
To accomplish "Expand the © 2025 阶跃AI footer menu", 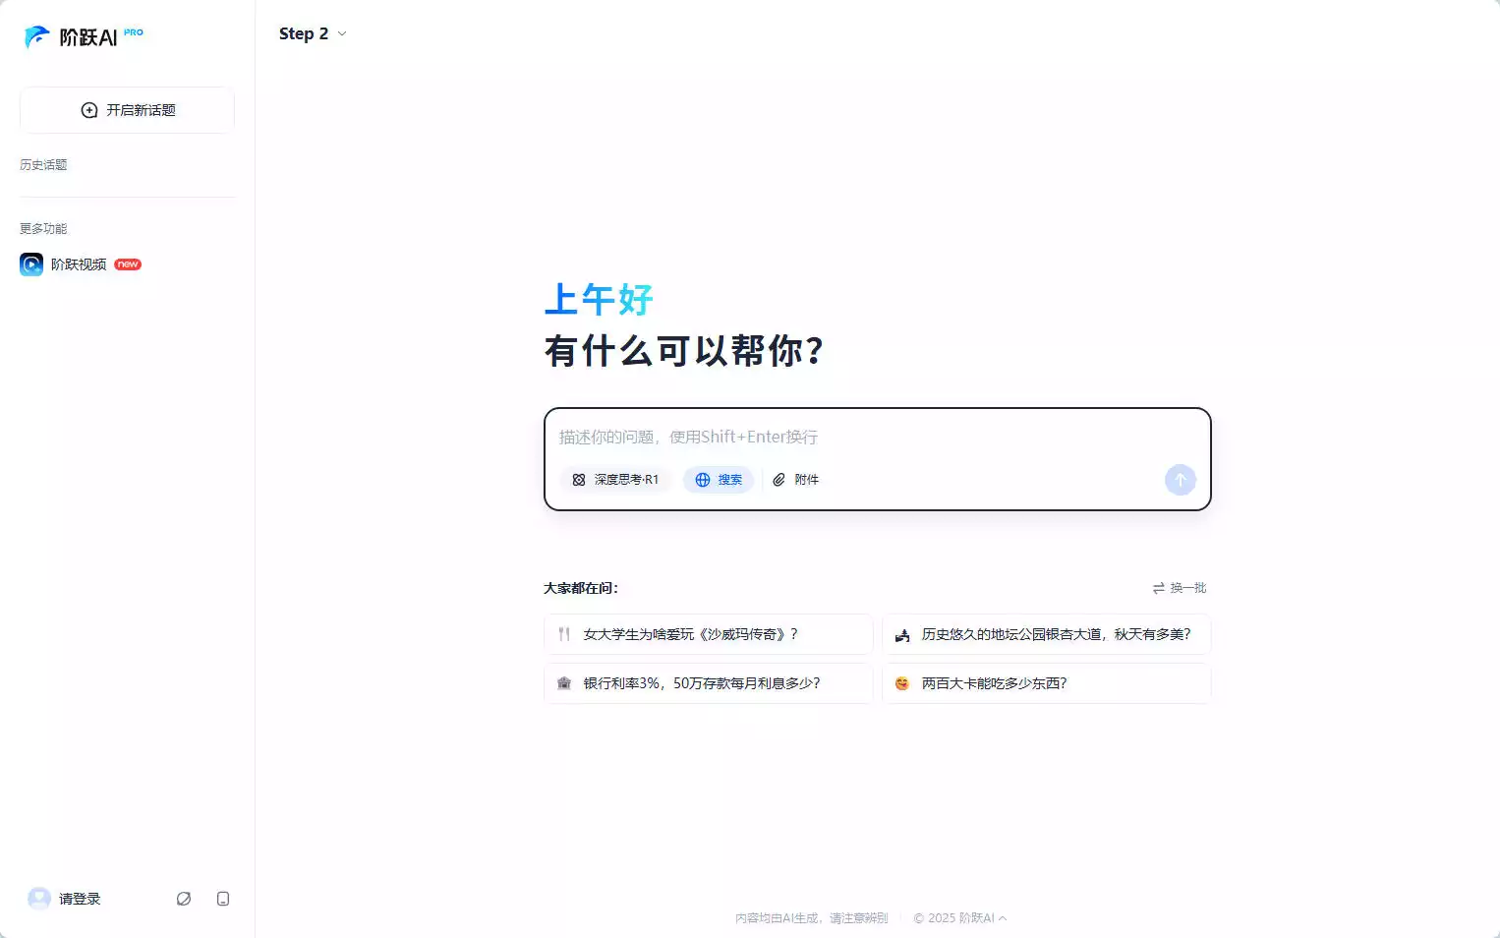I will click(959, 918).
